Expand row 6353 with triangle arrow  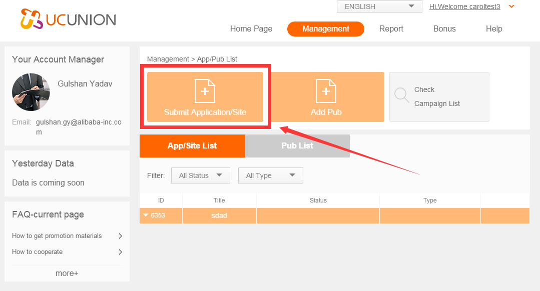(x=146, y=215)
